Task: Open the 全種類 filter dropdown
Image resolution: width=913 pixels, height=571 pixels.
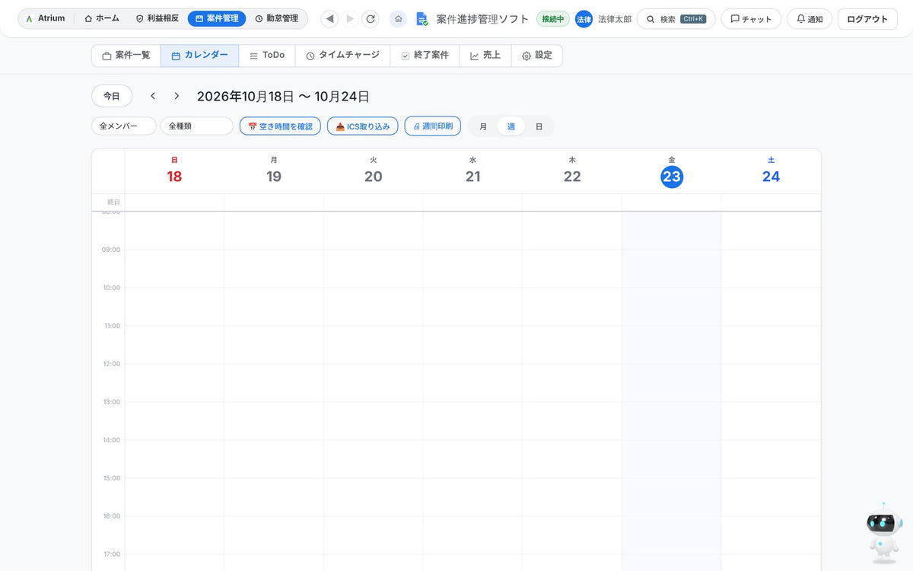Action: [x=196, y=126]
